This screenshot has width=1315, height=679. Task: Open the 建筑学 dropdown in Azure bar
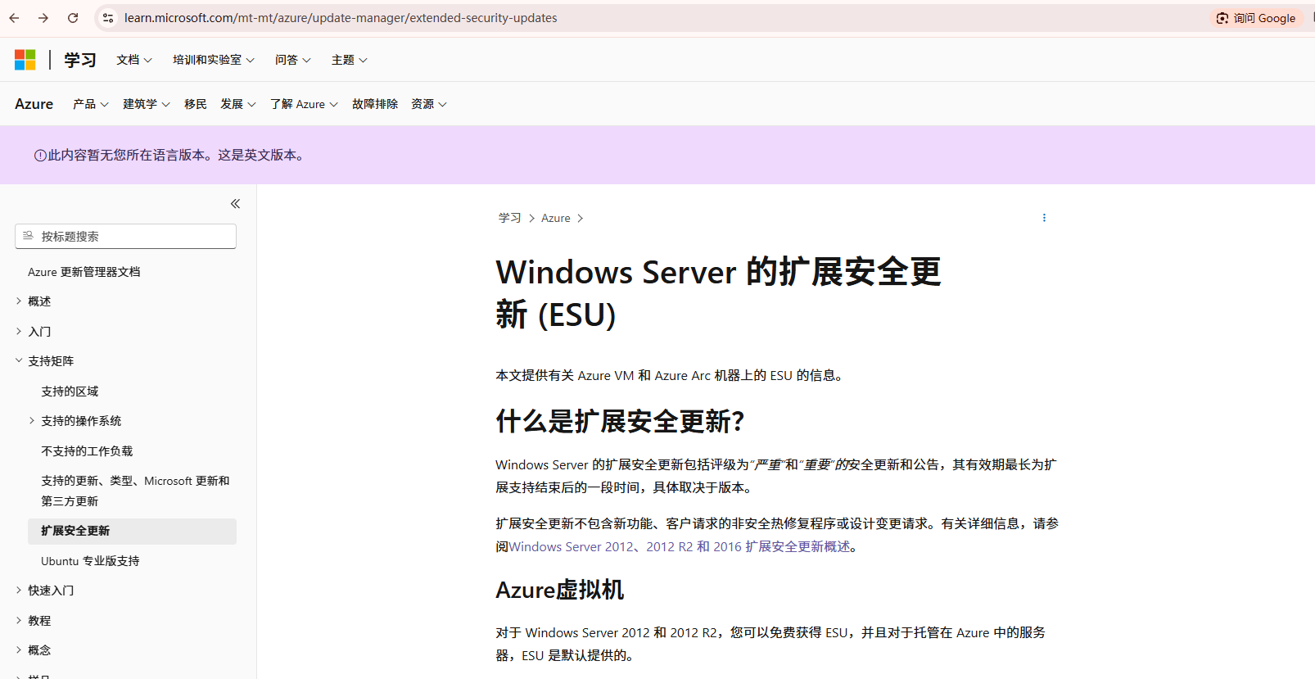pos(147,104)
